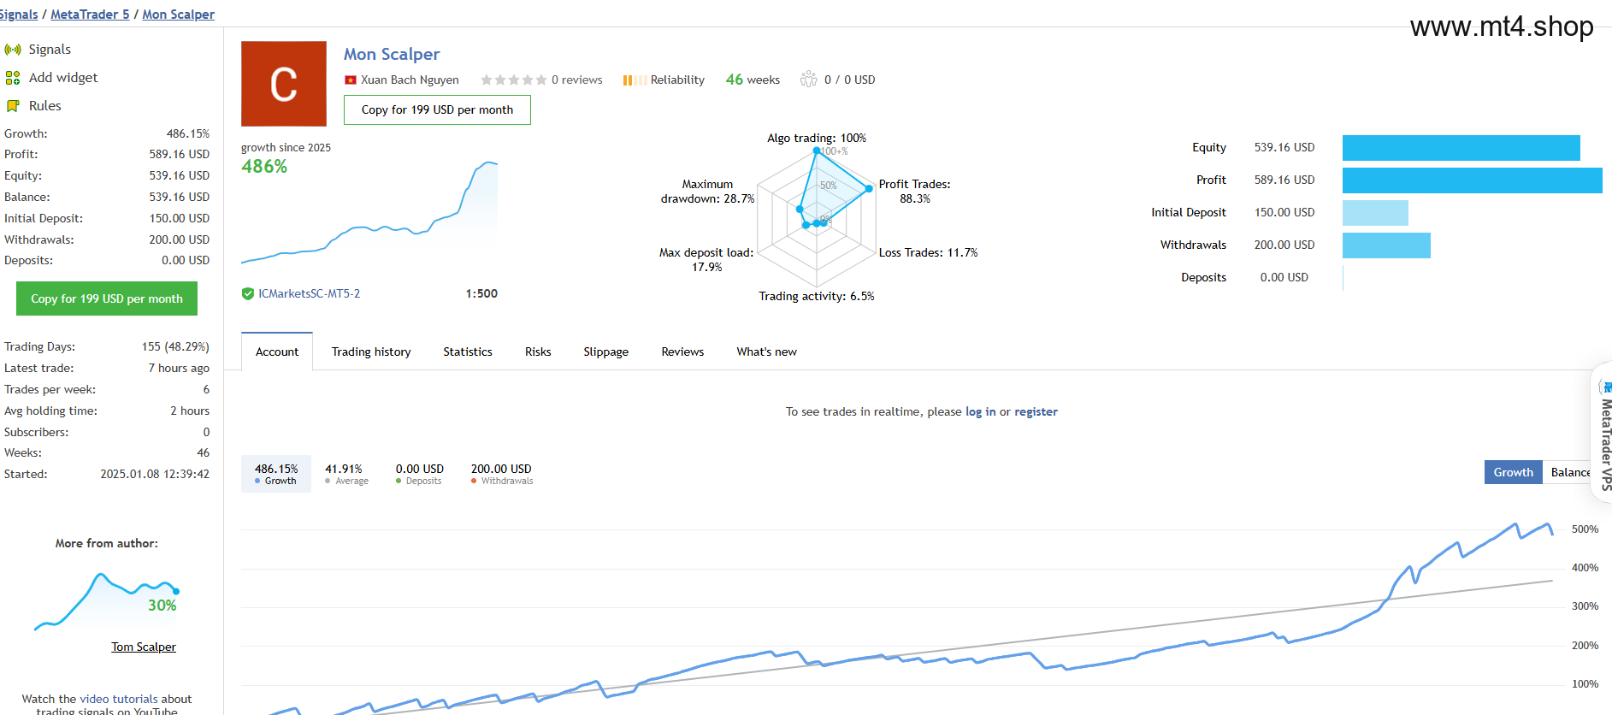Open Rules in the sidebar
This screenshot has height=715, width=1612.
45,106
